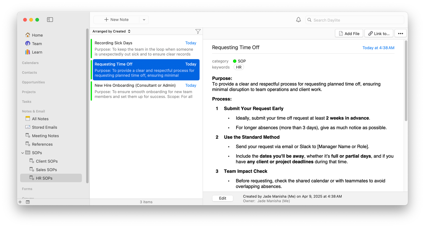Click the HR SOPs smart list icon
Screen dimensions: 425x228
[x=32, y=178]
